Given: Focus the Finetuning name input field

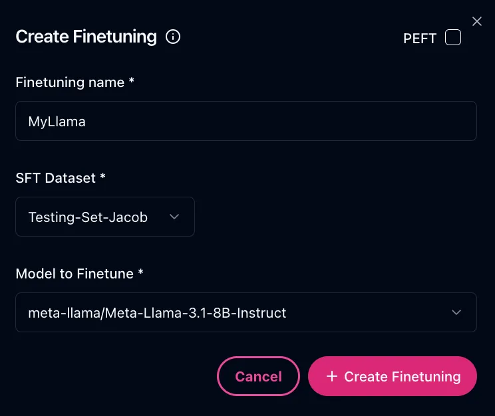Looking at the screenshot, I should tap(246, 121).
